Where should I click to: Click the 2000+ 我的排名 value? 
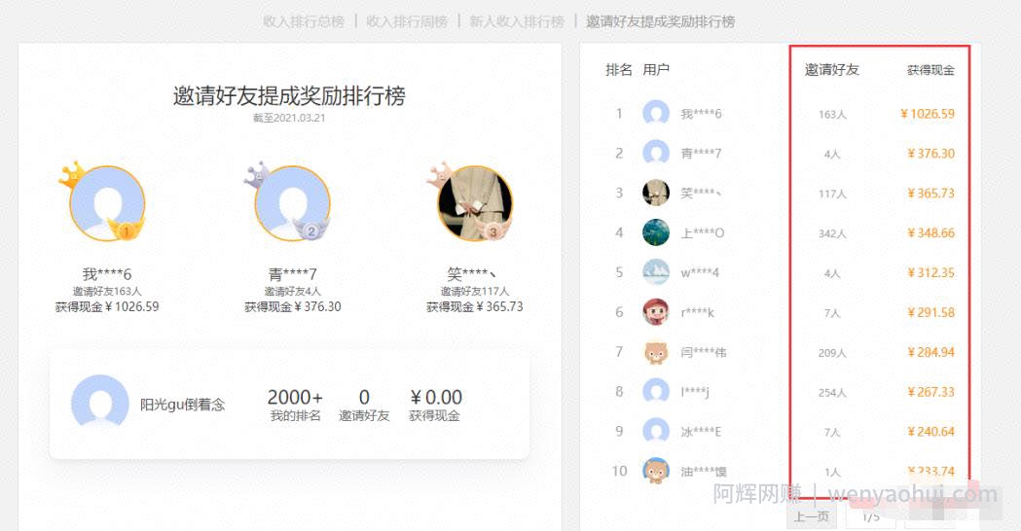[295, 397]
